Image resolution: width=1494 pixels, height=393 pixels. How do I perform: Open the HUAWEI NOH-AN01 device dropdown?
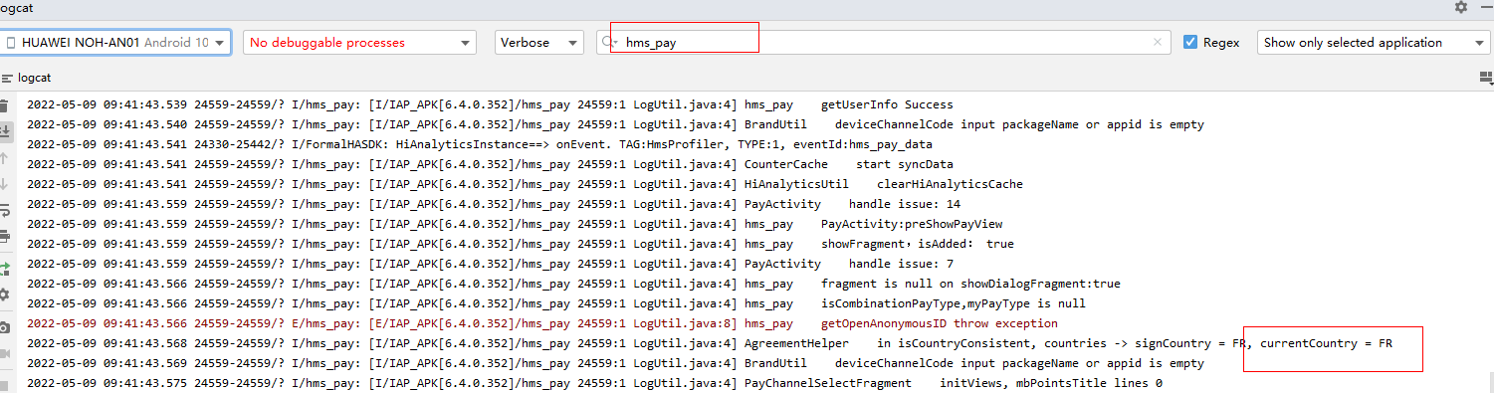115,42
